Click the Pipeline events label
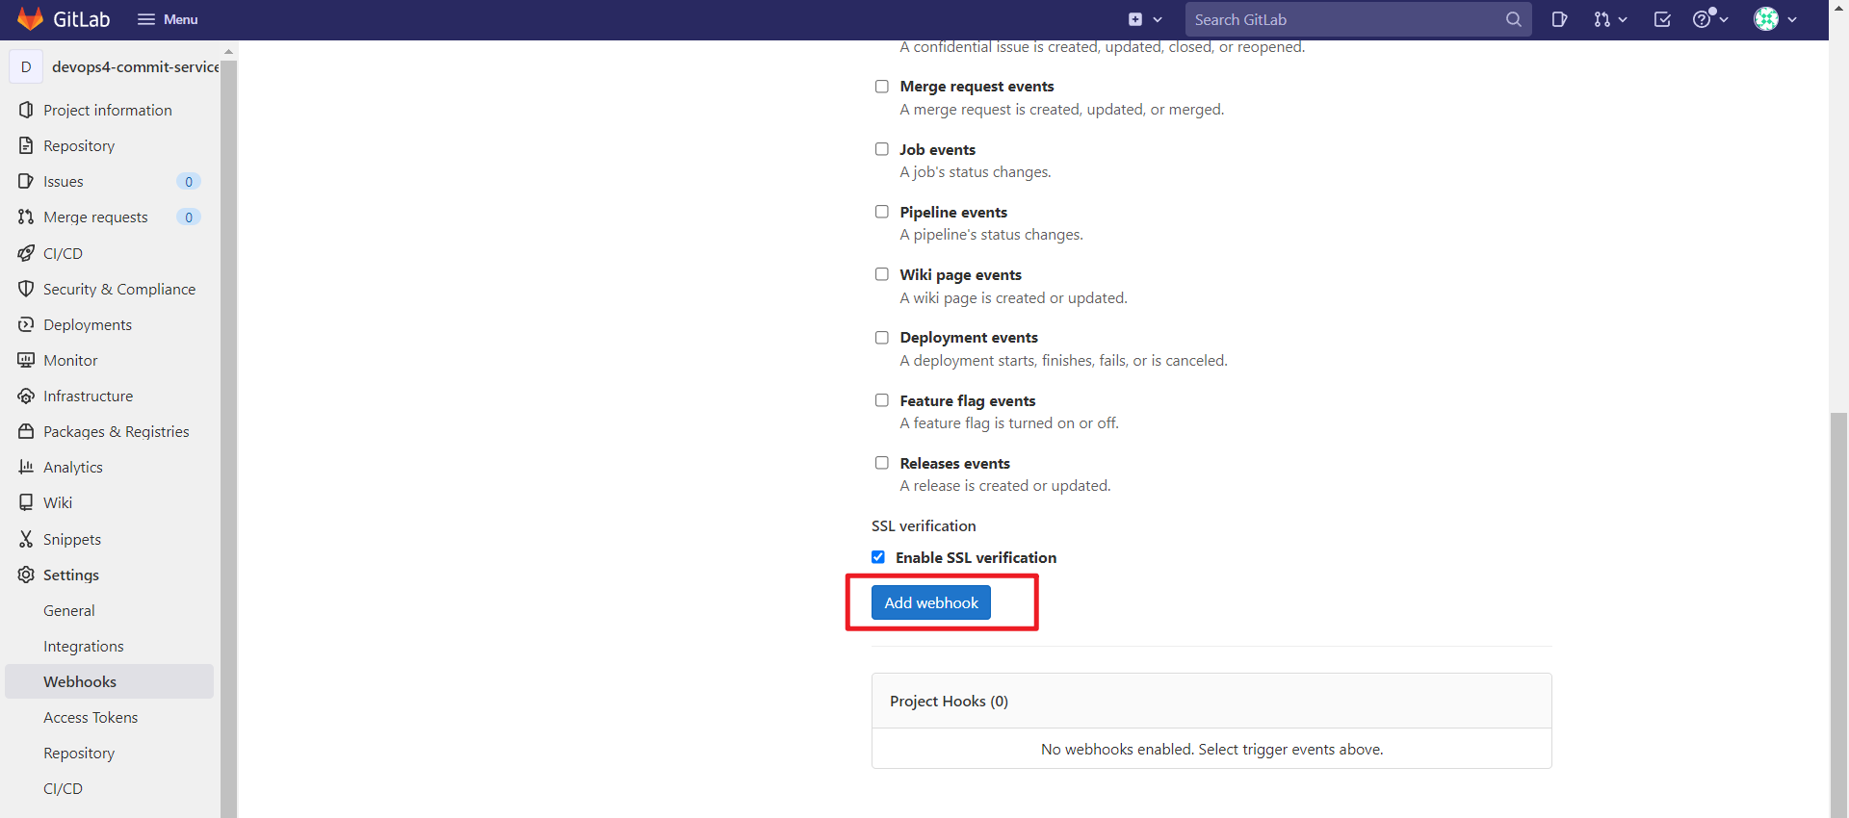 coord(953,212)
